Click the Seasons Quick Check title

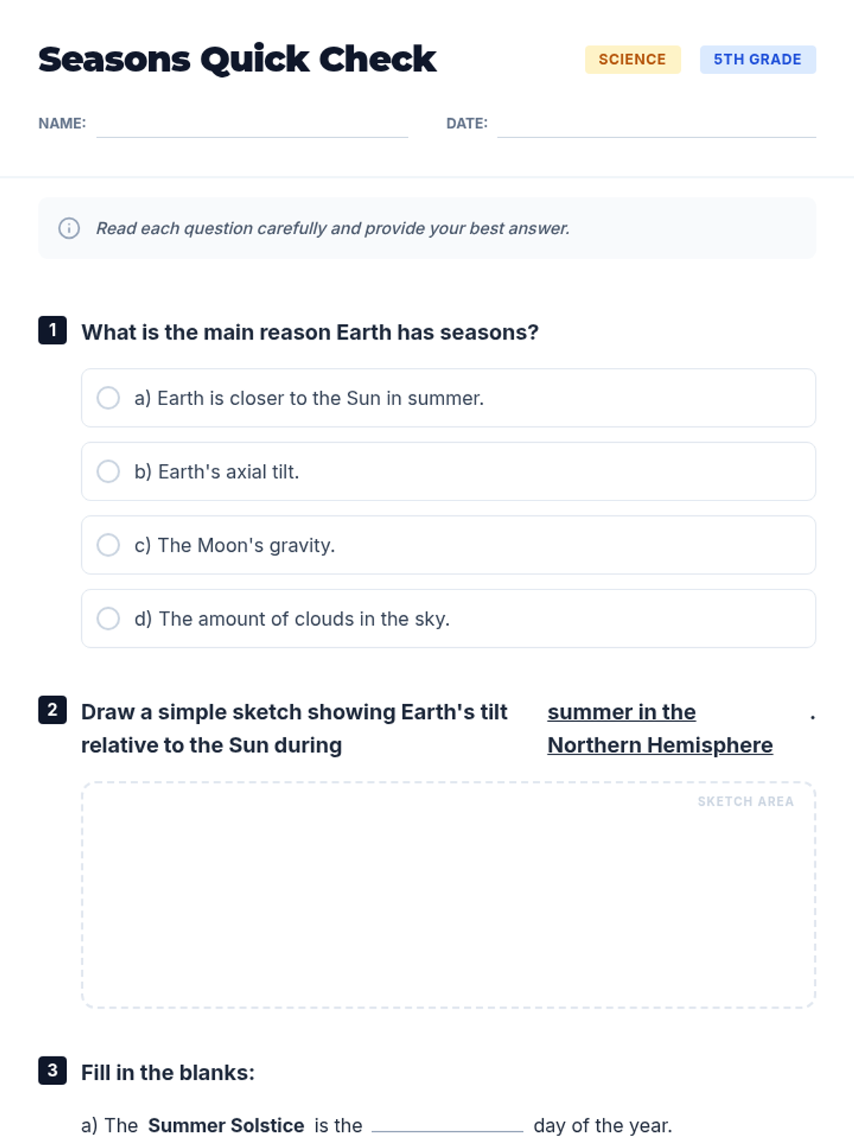pos(237,59)
